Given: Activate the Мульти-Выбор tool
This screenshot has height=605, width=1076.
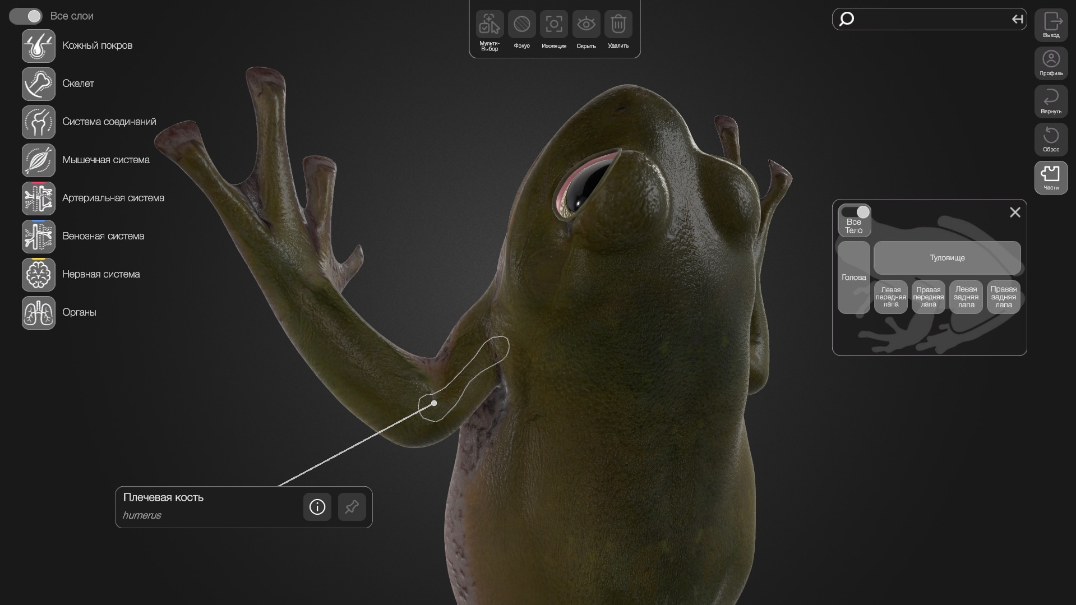Looking at the screenshot, I should pyautogui.click(x=489, y=25).
